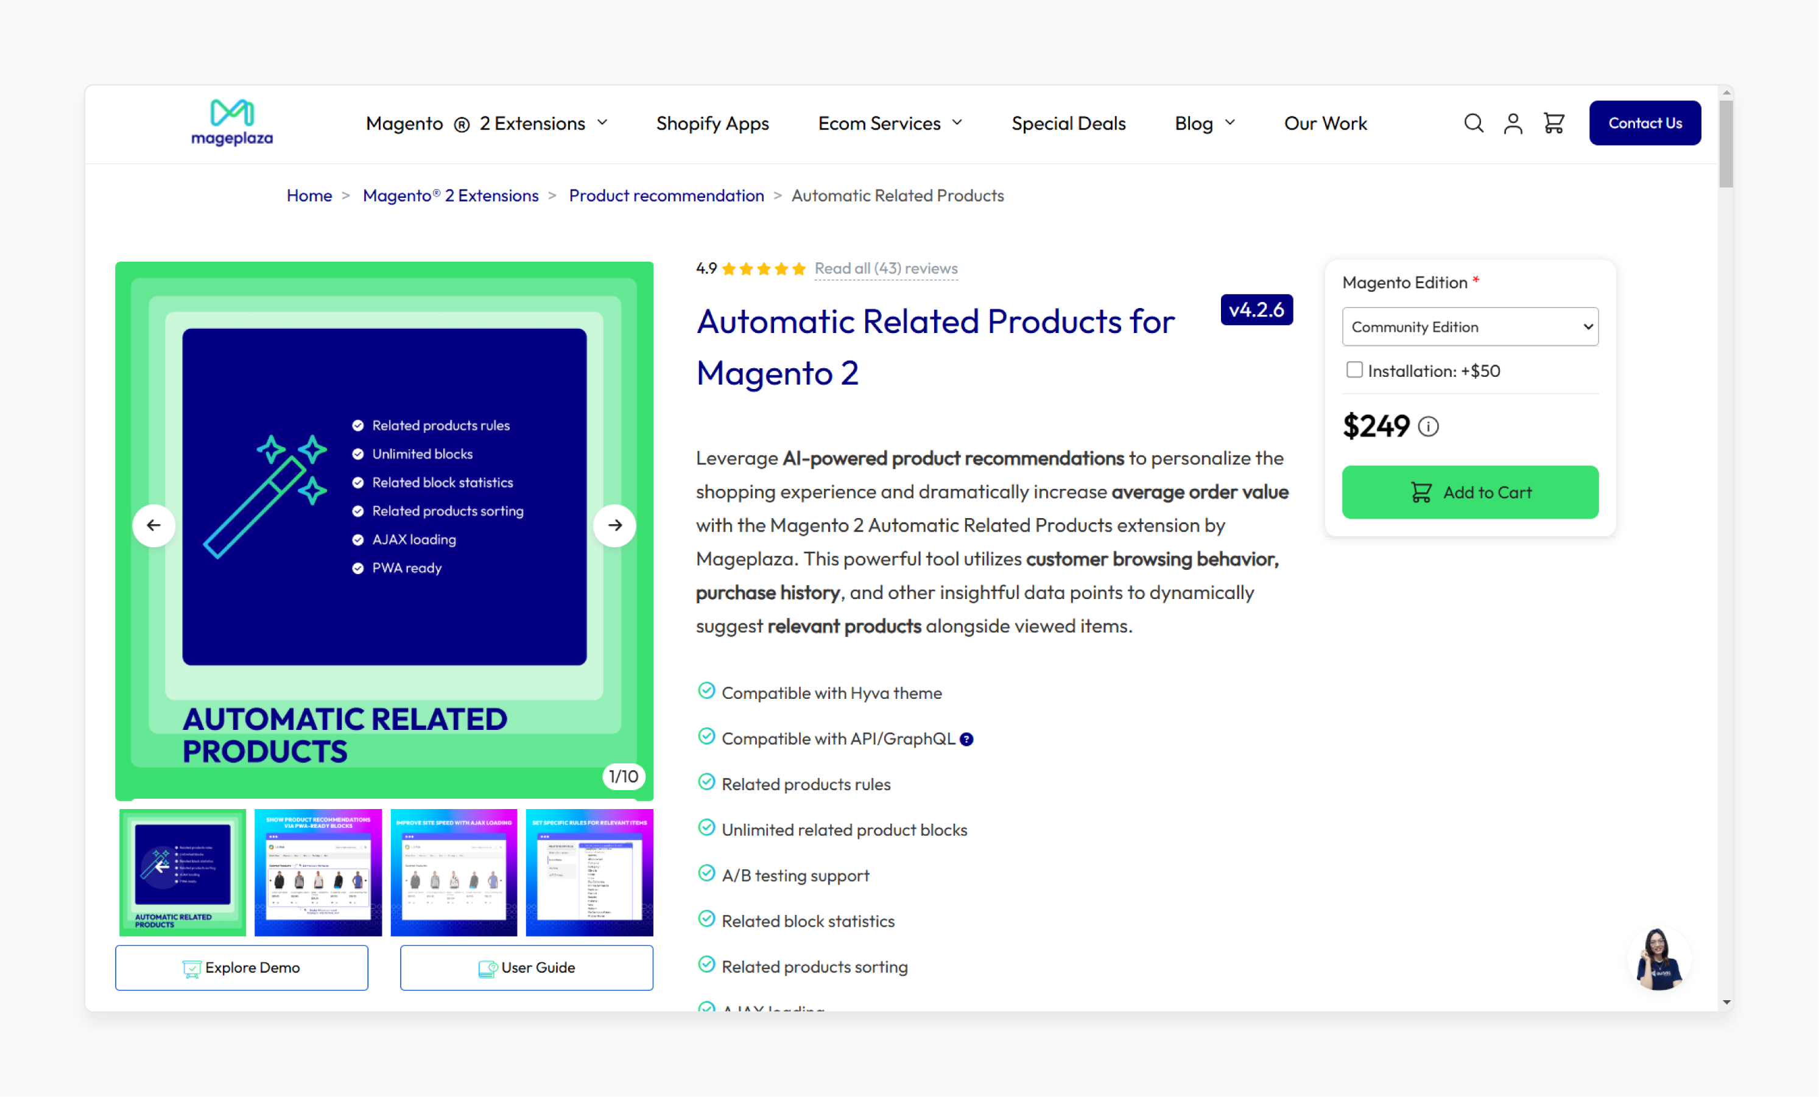Click checkmark icon beside Related block statistics

pyautogui.click(x=706, y=919)
